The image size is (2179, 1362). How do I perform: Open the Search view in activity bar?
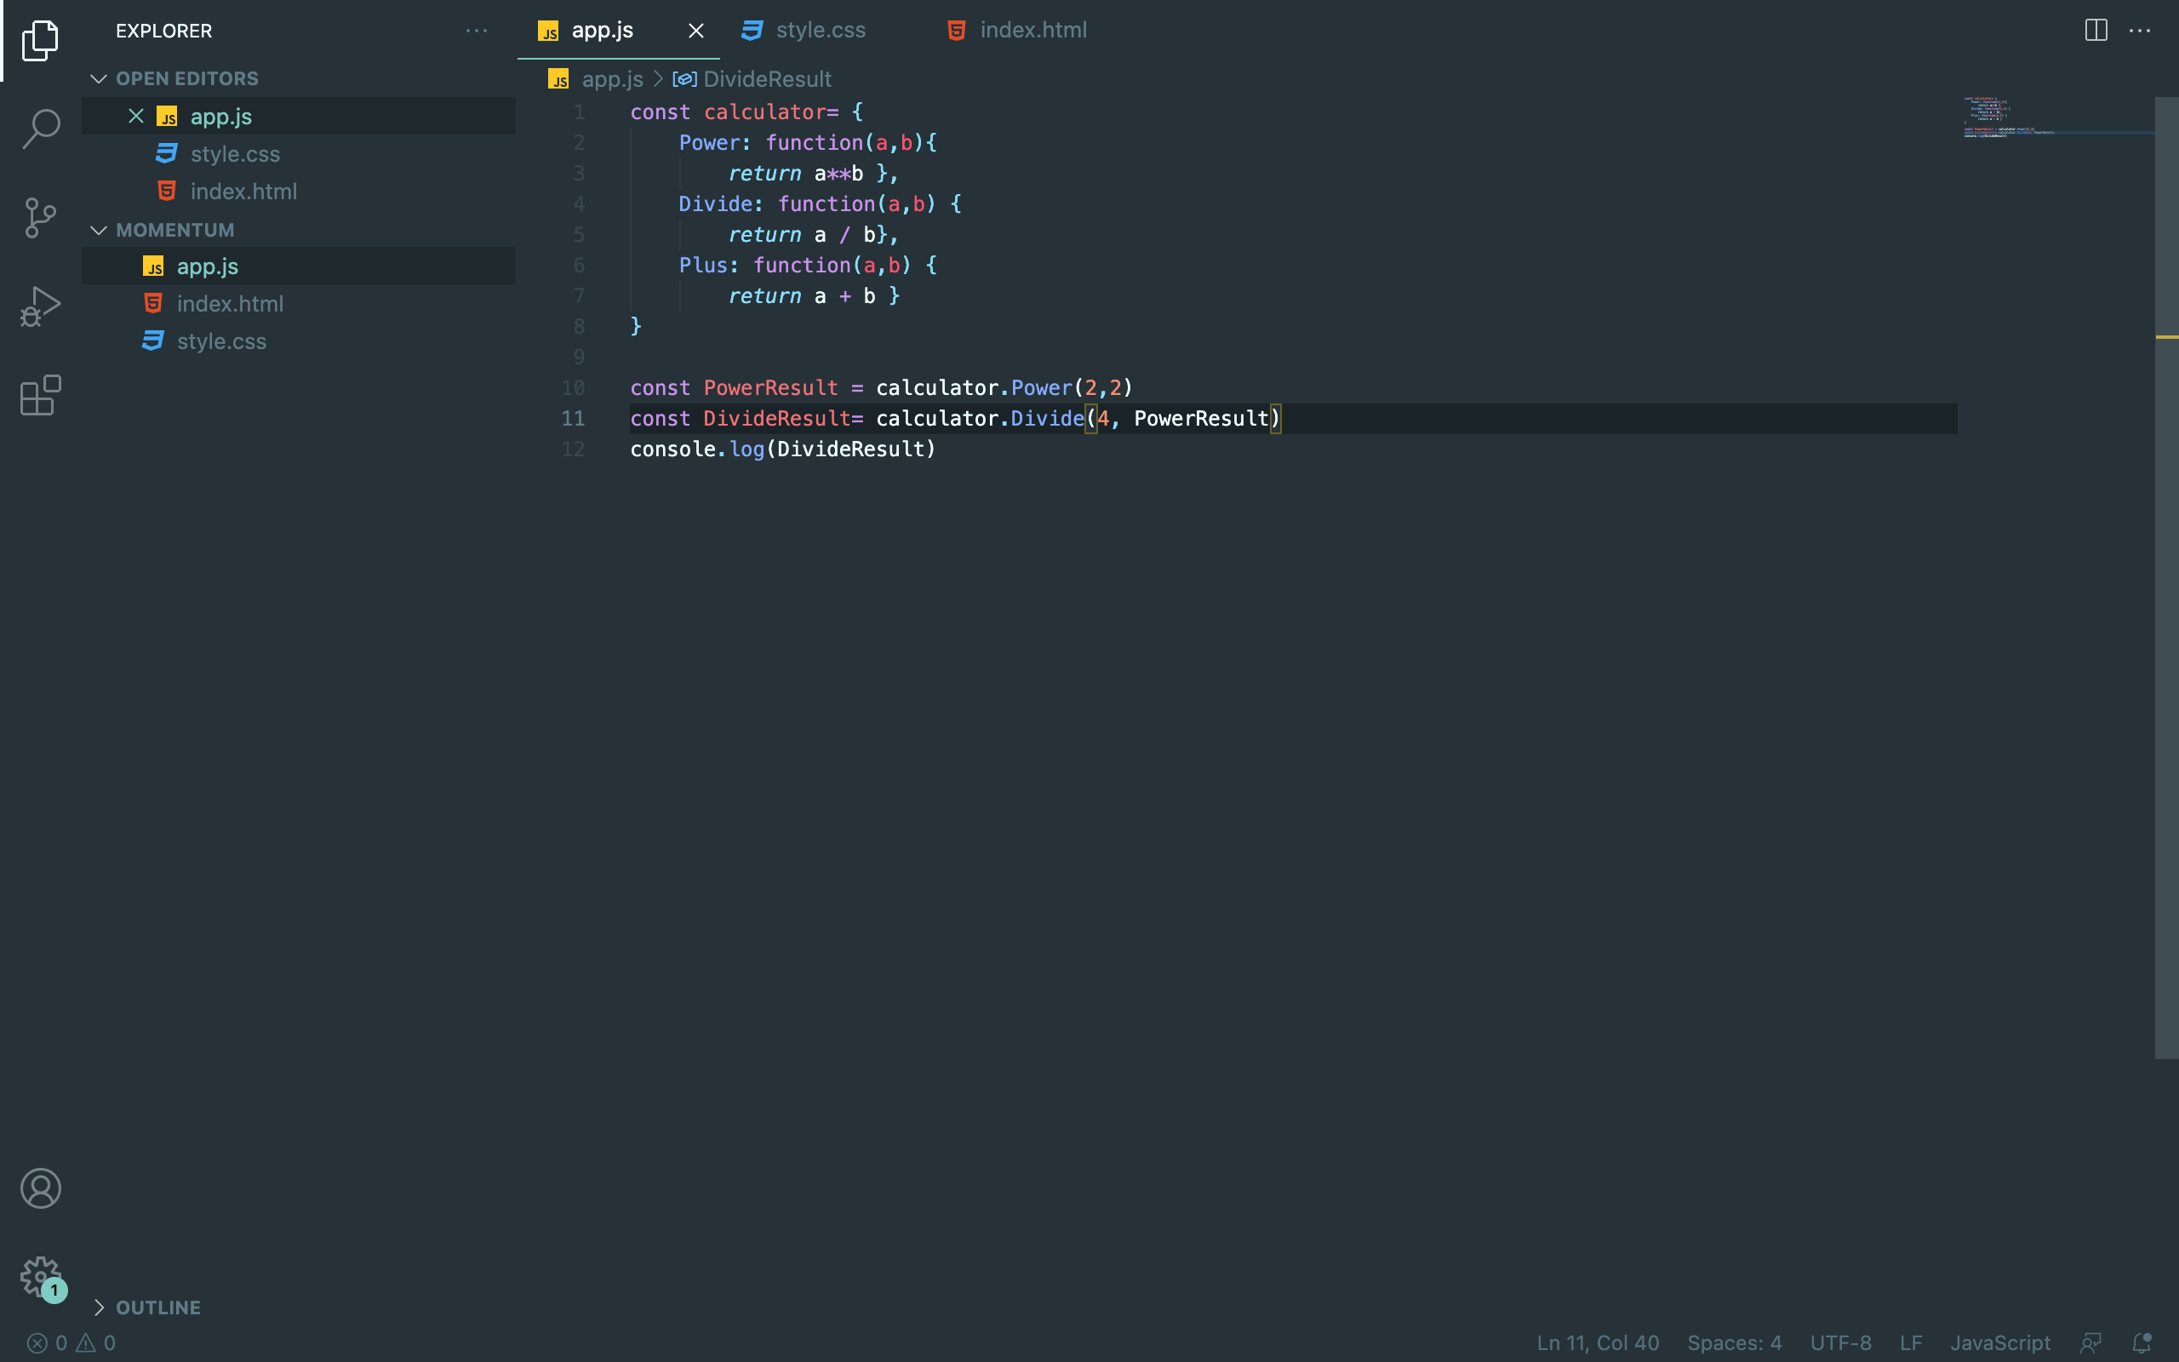pos(41,128)
